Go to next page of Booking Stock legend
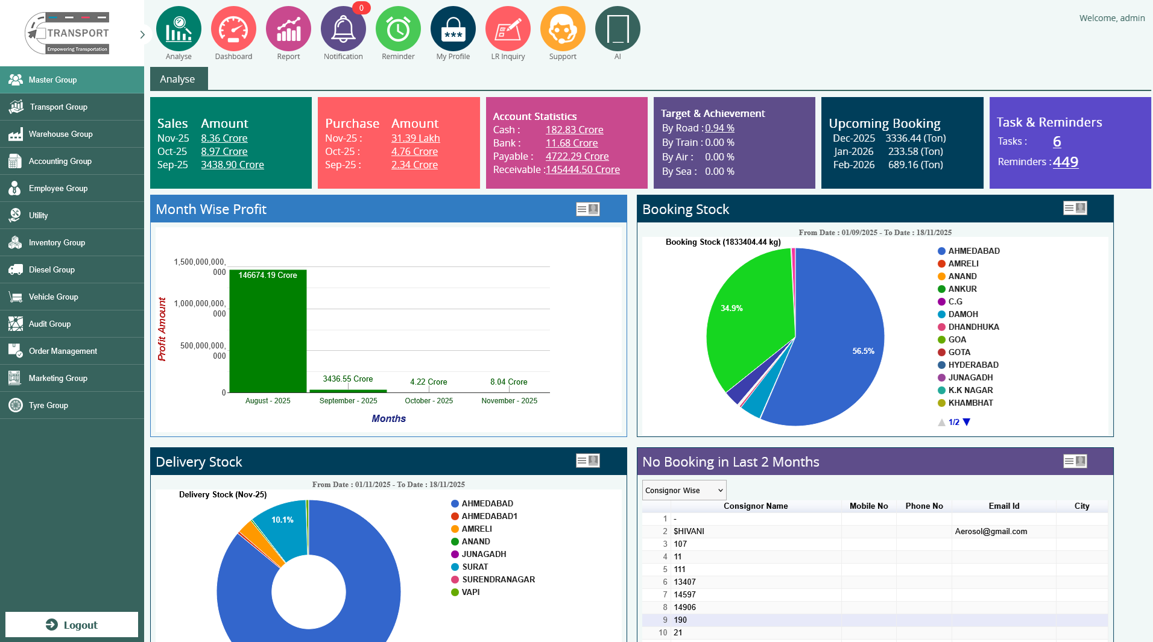1153x642 pixels. tap(967, 422)
